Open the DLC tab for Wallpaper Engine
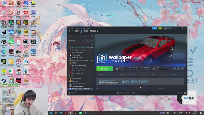 pyautogui.click(x=112, y=74)
